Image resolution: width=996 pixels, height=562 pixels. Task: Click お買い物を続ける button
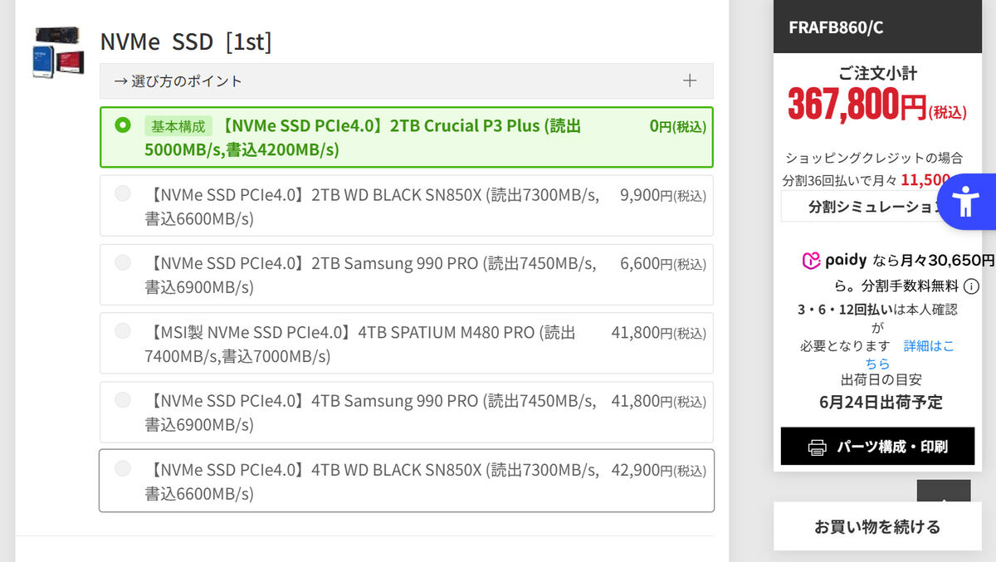[877, 526]
